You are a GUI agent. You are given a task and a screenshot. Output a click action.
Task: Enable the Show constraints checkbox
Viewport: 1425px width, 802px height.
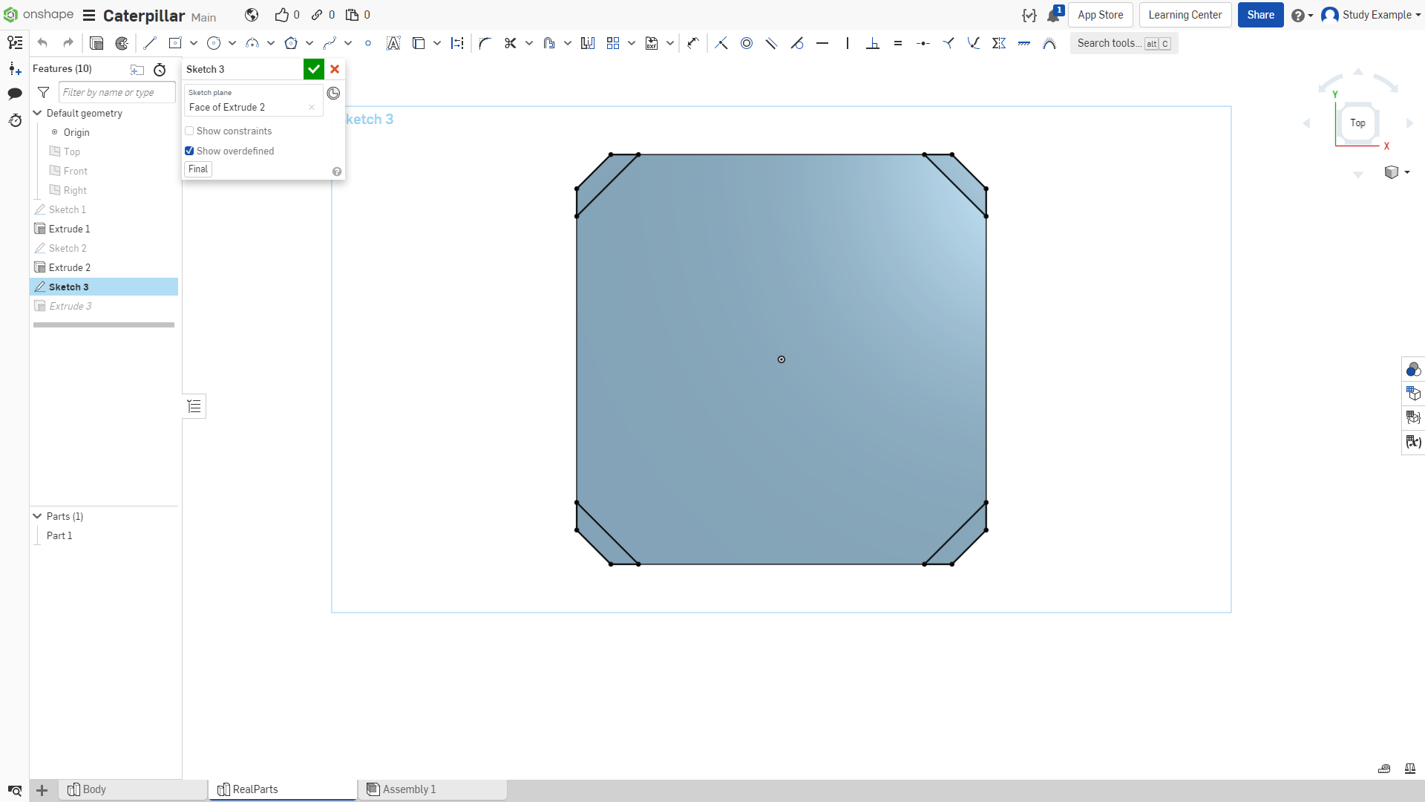[189, 131]
